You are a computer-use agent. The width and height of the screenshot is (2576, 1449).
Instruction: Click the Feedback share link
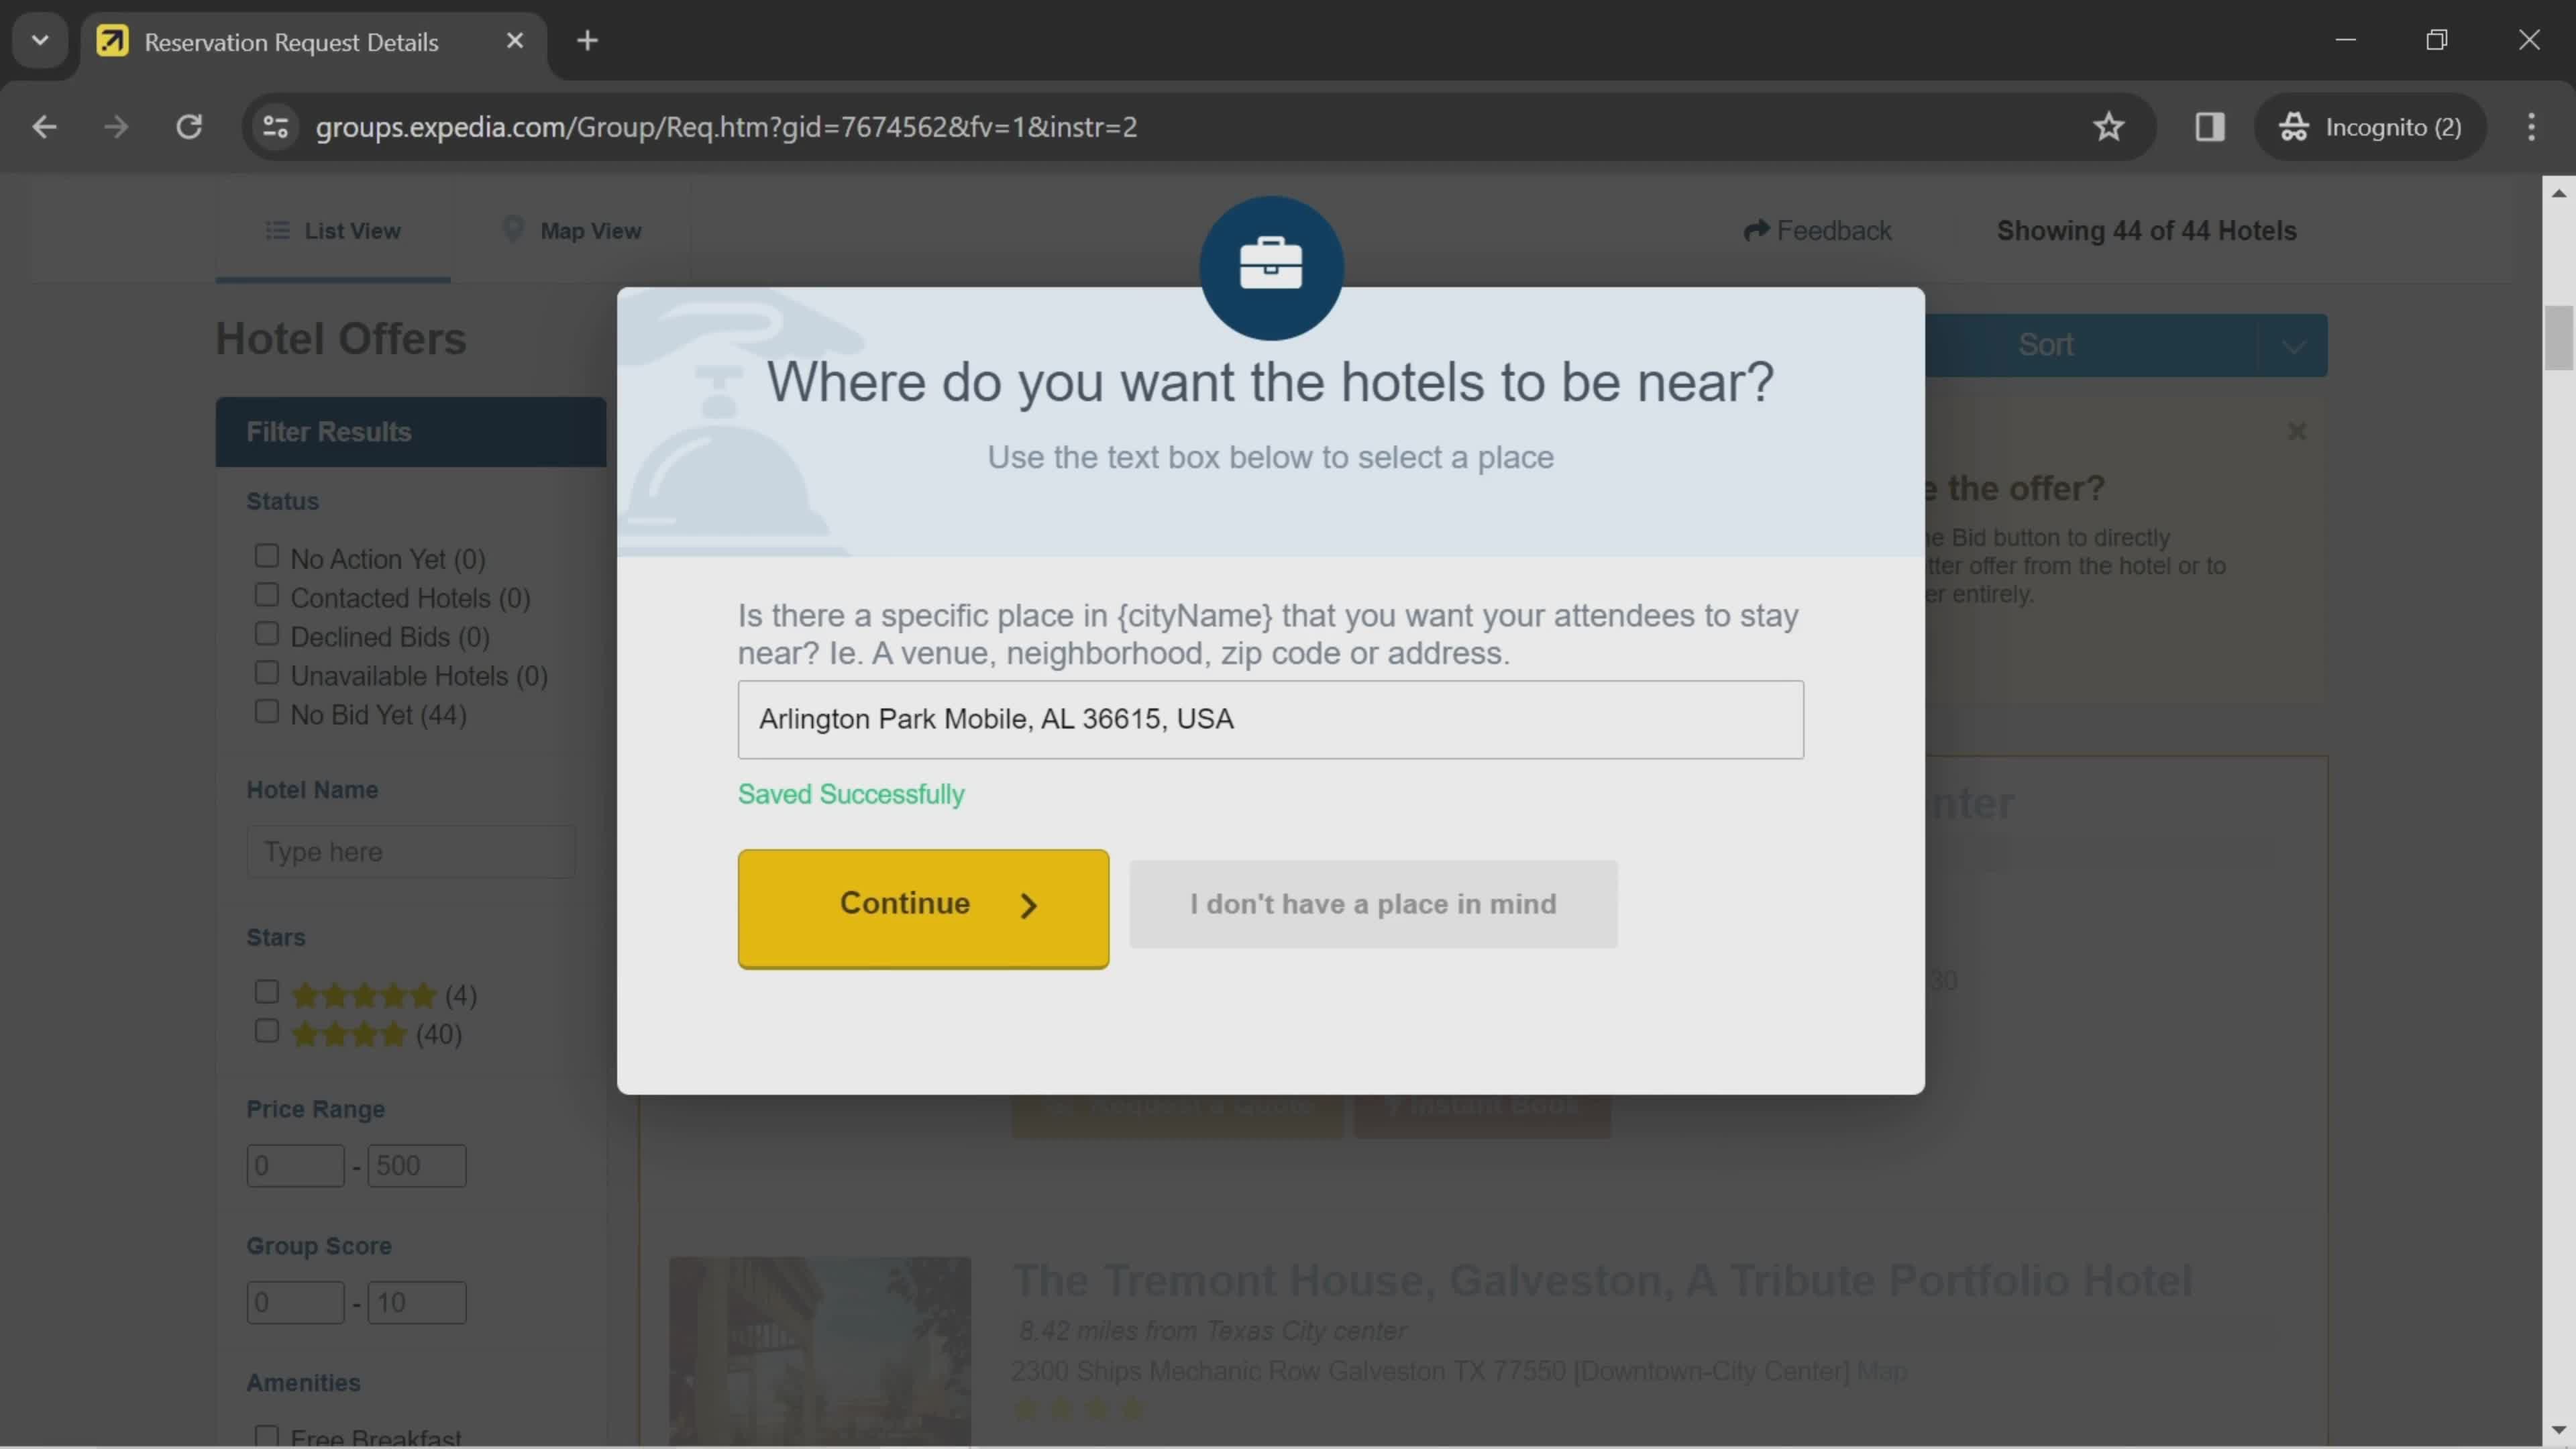pyautogui.click(x=1817, y=231)
